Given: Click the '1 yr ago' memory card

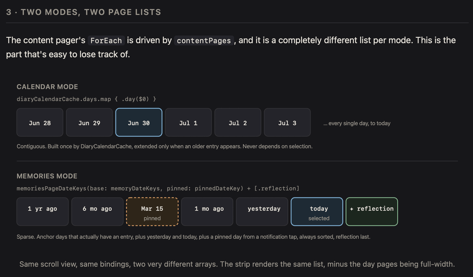Looking at the screenshot, I should (43, 212).
